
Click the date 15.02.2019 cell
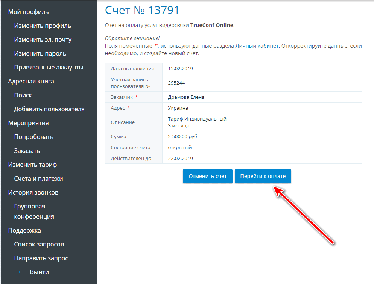click(180, 69)
